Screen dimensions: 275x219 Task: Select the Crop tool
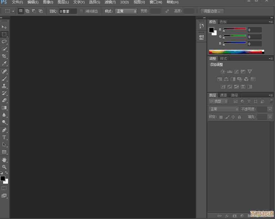click(x=4, y=56)
